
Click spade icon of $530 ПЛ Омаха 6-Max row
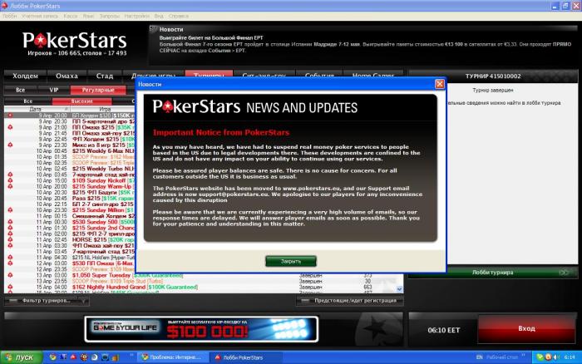pyautogui.click(x=10, y=263)
